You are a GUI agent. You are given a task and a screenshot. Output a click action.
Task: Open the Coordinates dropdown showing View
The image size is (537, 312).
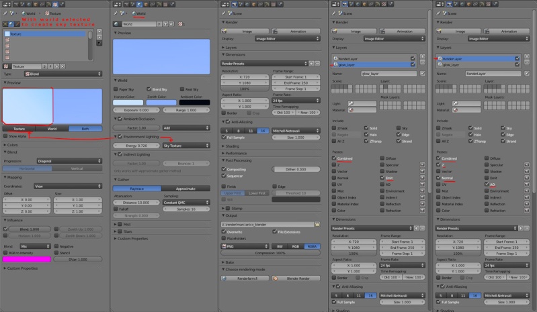click(x=68, y=187)
